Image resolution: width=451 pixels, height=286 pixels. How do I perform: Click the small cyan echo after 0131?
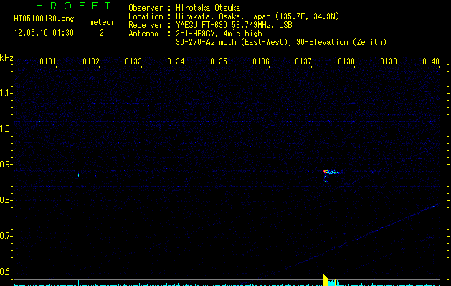[78, 174]
